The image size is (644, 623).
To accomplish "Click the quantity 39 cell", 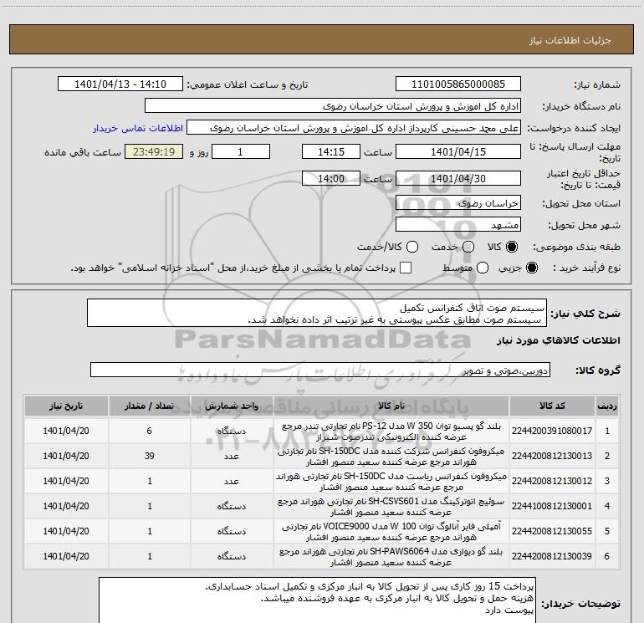I will point(150,456).
